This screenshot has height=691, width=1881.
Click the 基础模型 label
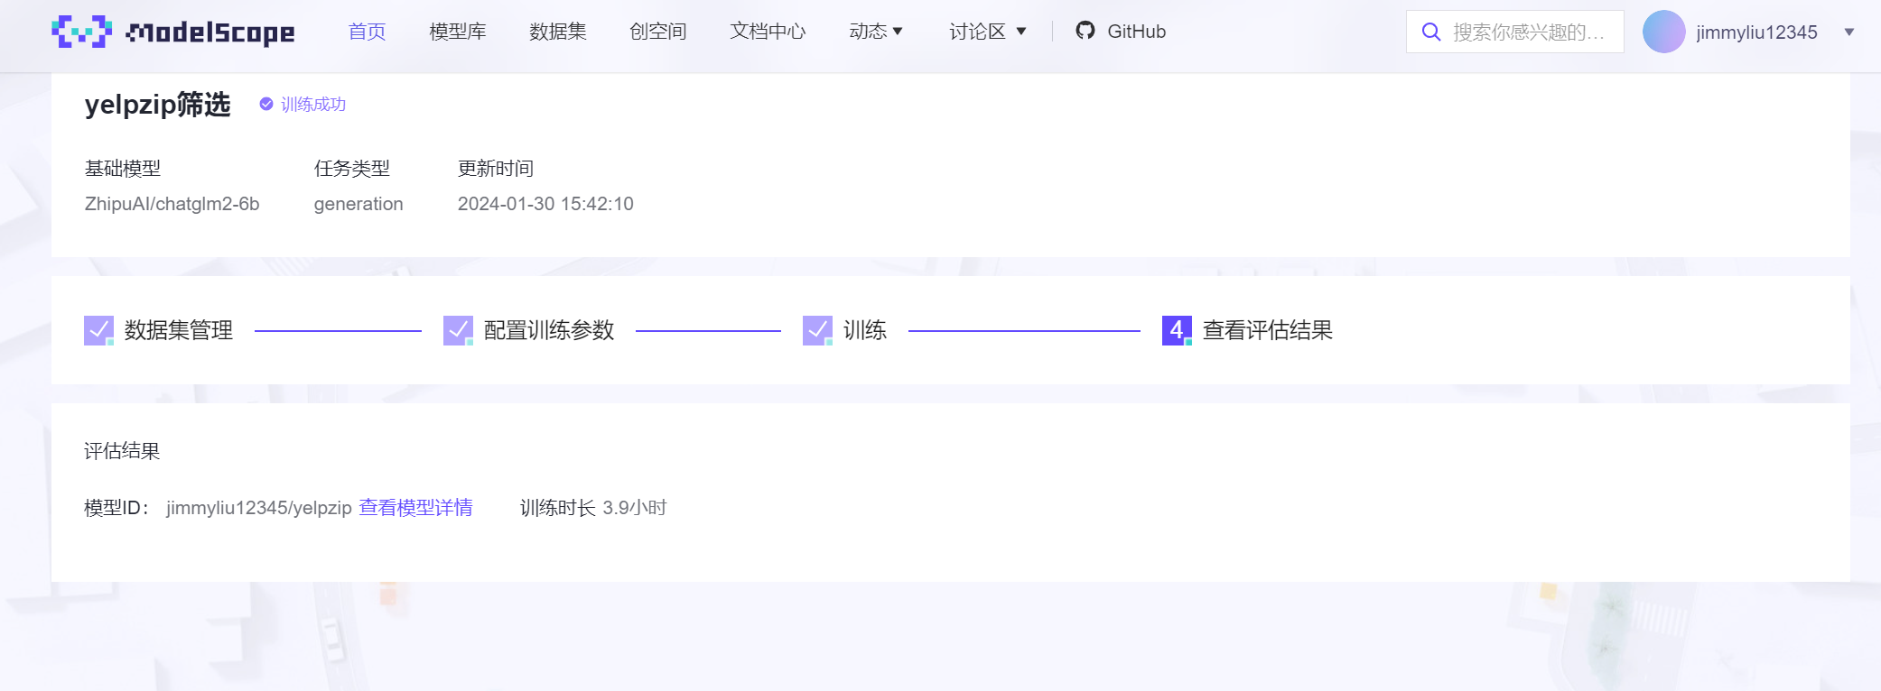click(123, 169)
